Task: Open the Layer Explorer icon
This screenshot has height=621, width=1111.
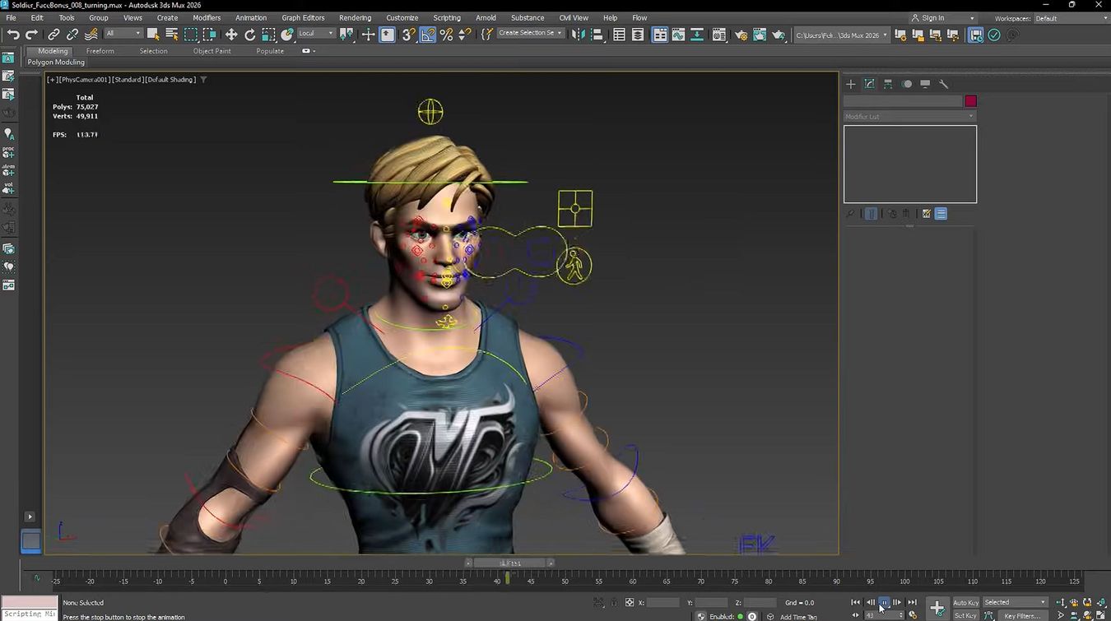Action: 638,35
